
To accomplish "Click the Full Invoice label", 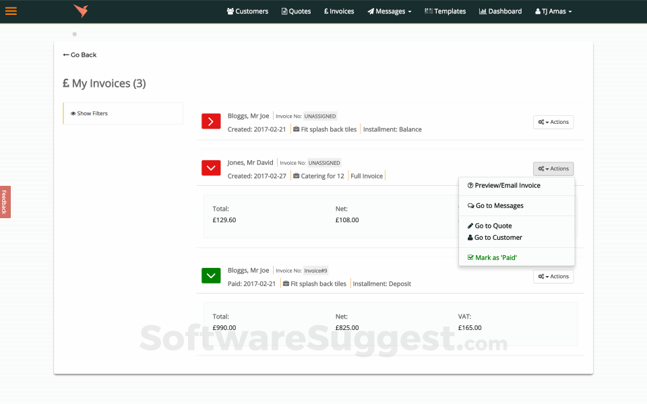I will click(x=367, y=176).
